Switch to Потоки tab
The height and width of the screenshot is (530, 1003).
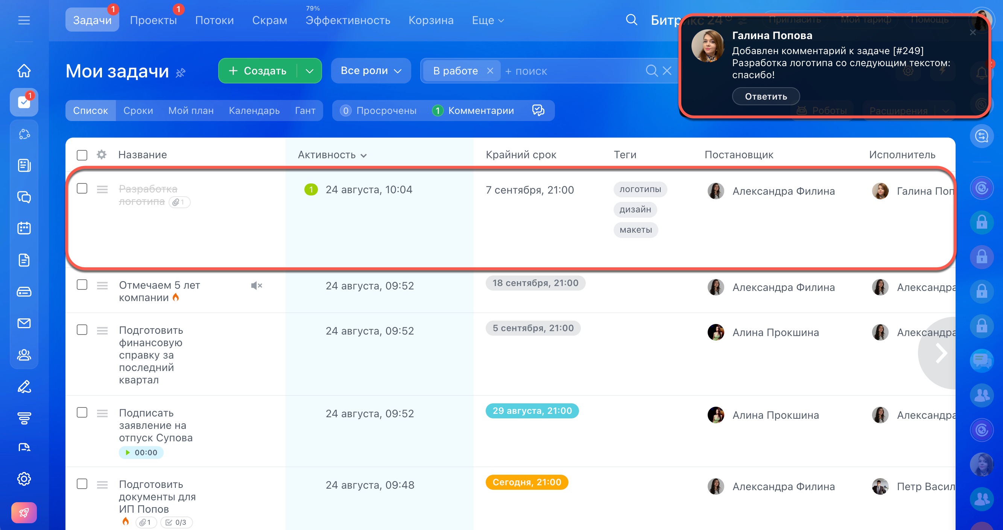pos(214,20)
